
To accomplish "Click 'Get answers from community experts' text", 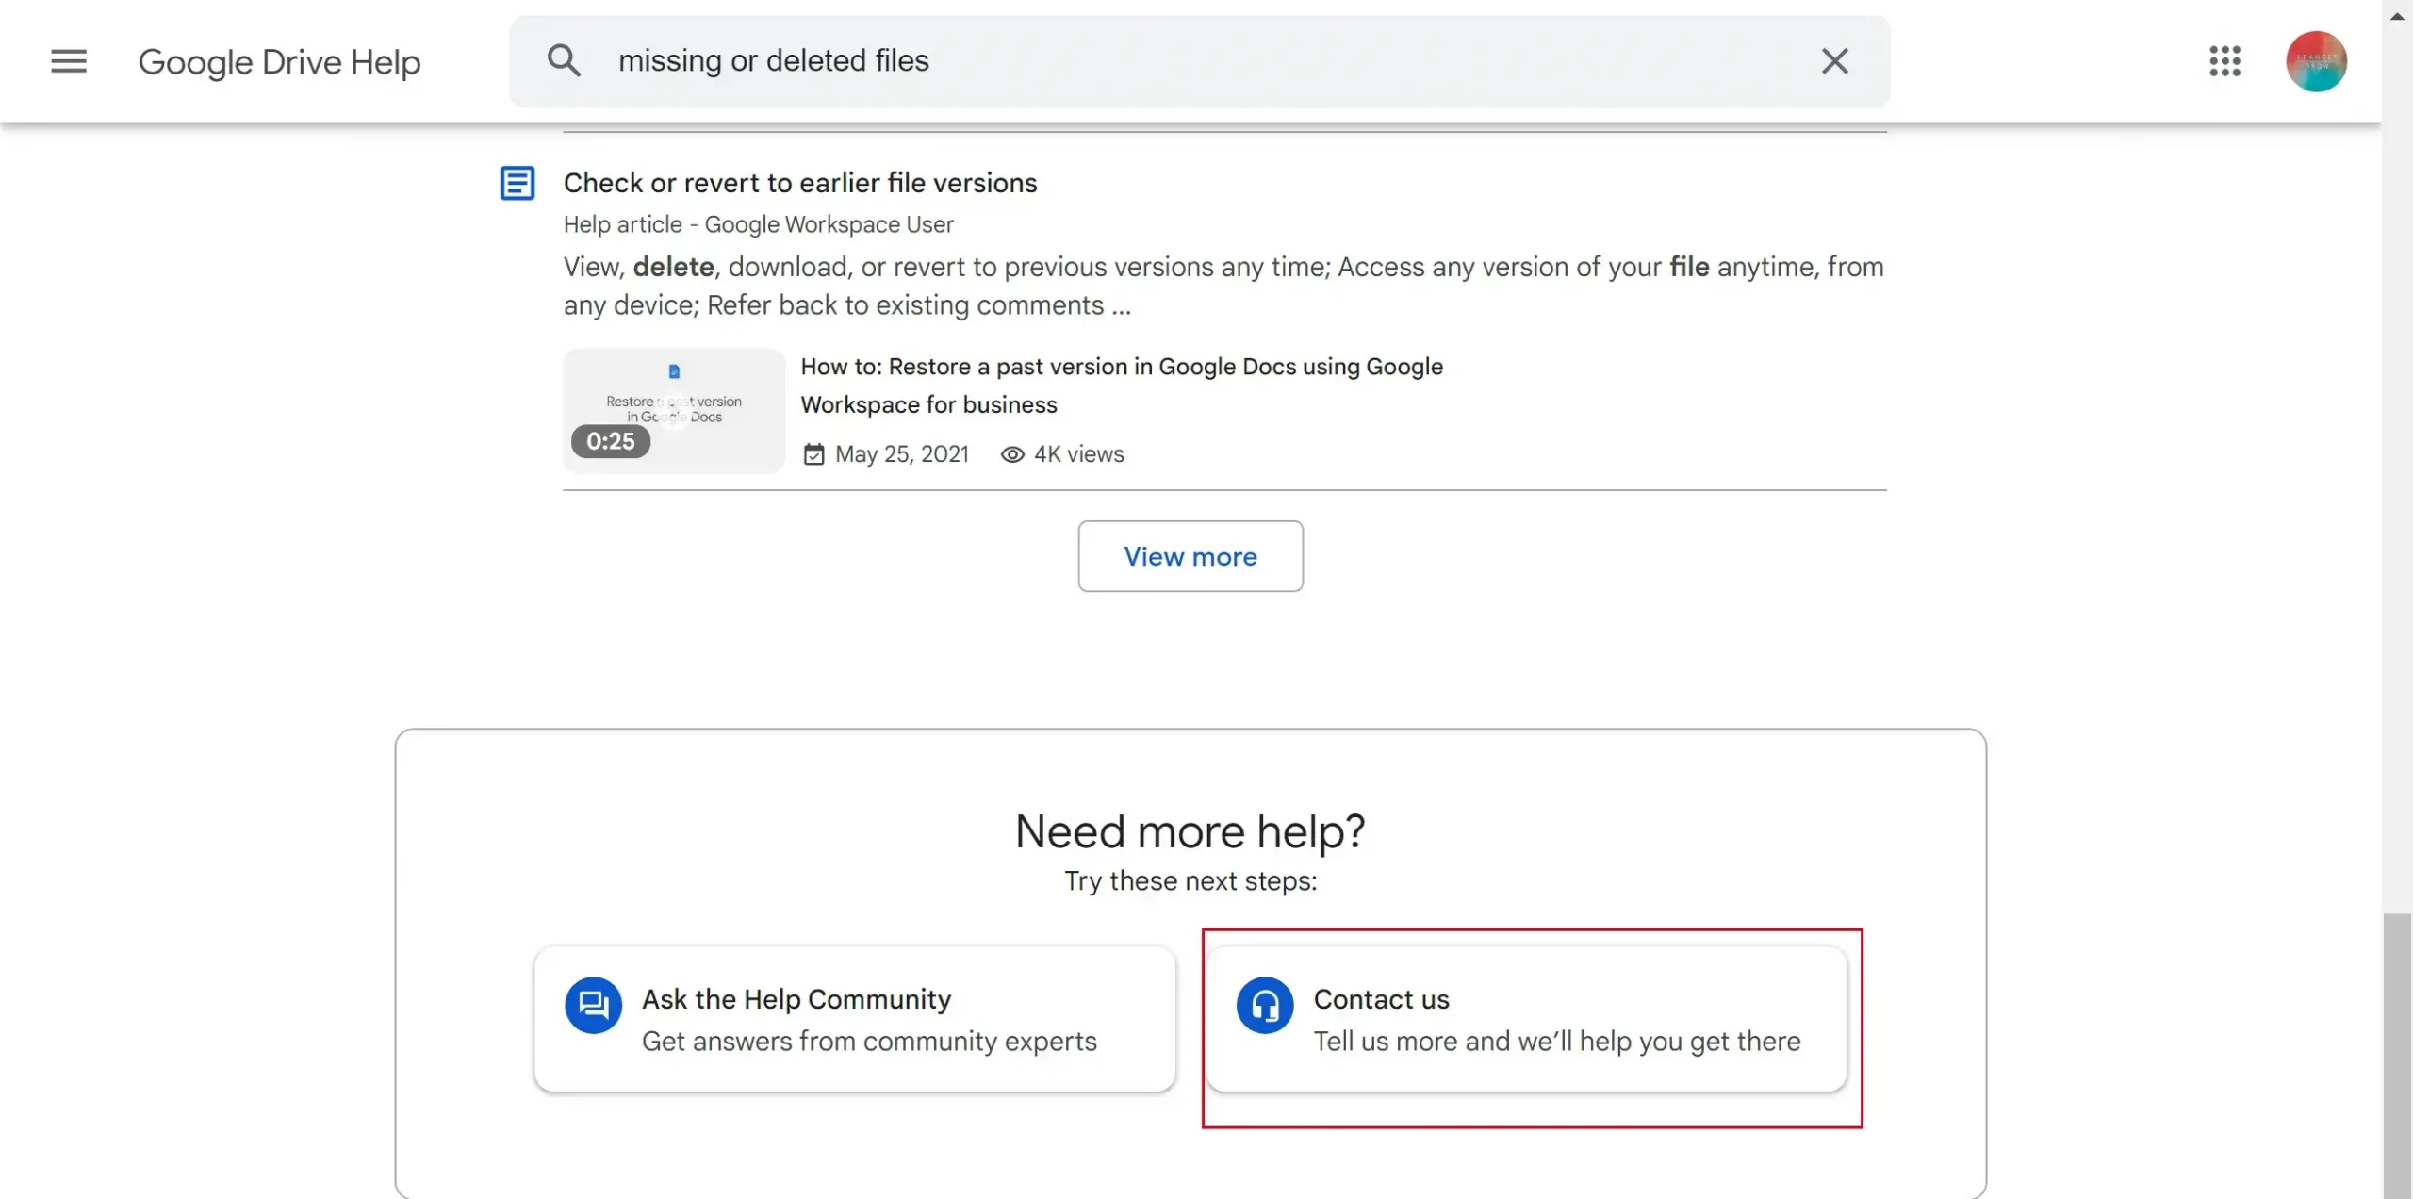I will (x=869, y=1042).
